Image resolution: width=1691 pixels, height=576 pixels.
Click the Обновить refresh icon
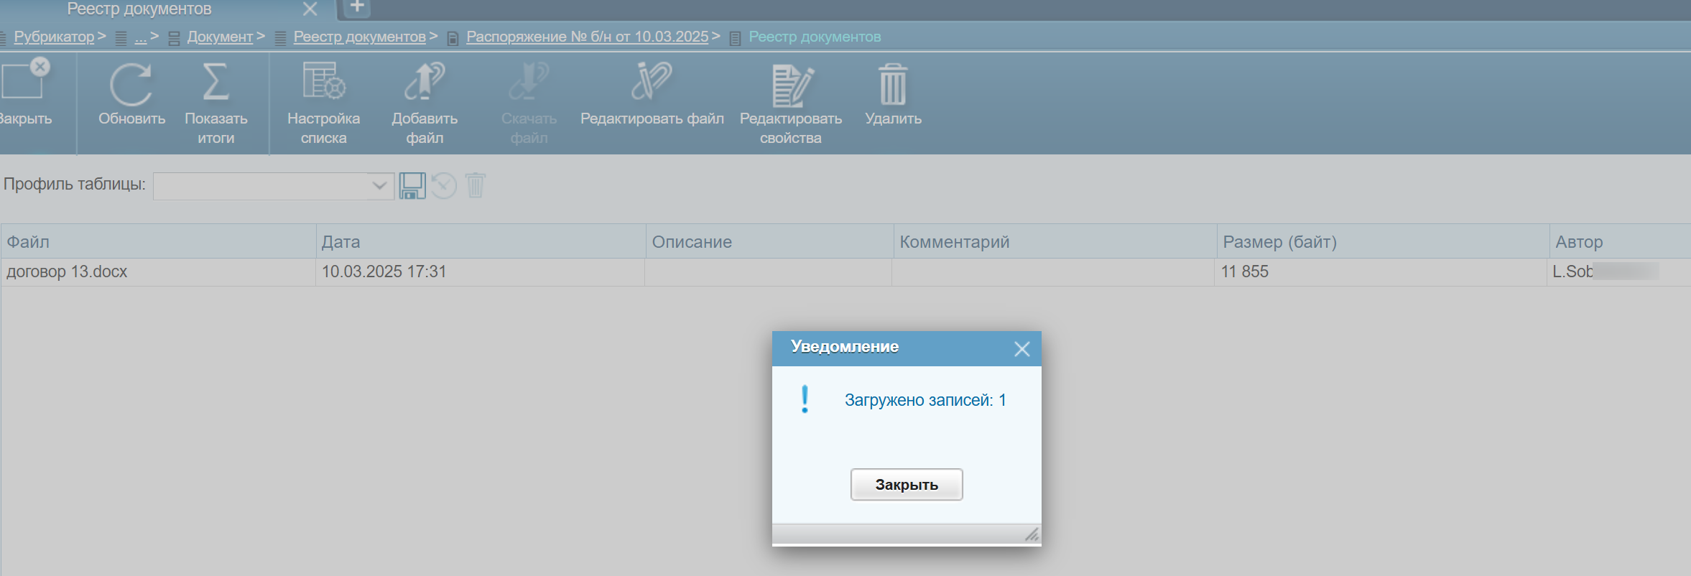(131, 85)
